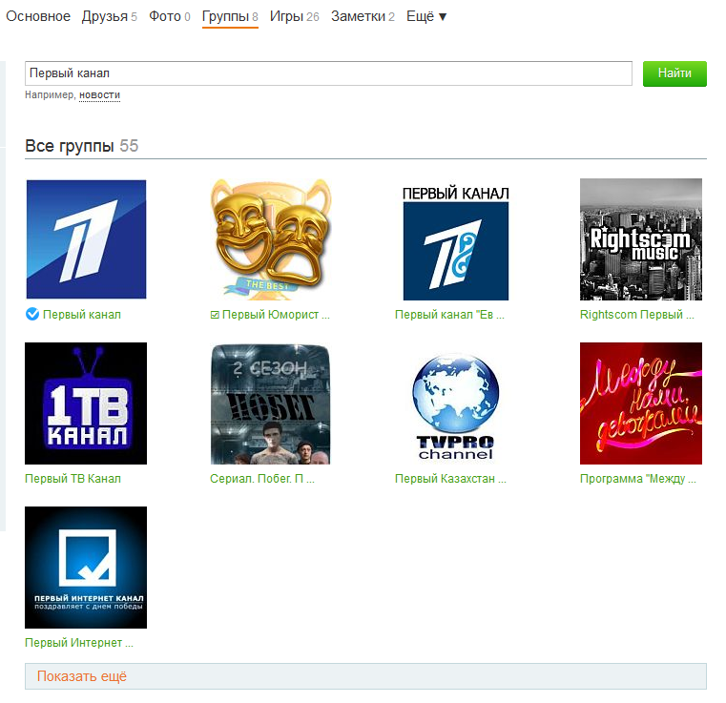Open Первый Интернет group link
Image resolution: width=726 pixels, height=703 pixels.
click(x=79, y=642)
